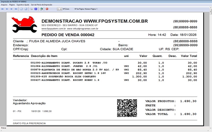212x132 pixels.
Task: Click item 000879-ALAVANCA DE FREIO DE MAO MONZA
Action: click(x=75, y=70)
